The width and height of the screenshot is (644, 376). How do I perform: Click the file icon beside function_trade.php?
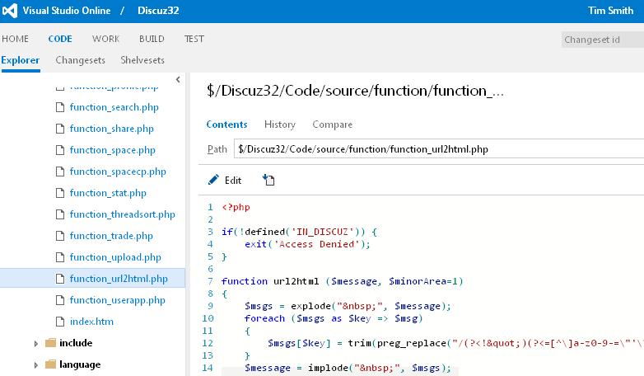pos(60,236)
